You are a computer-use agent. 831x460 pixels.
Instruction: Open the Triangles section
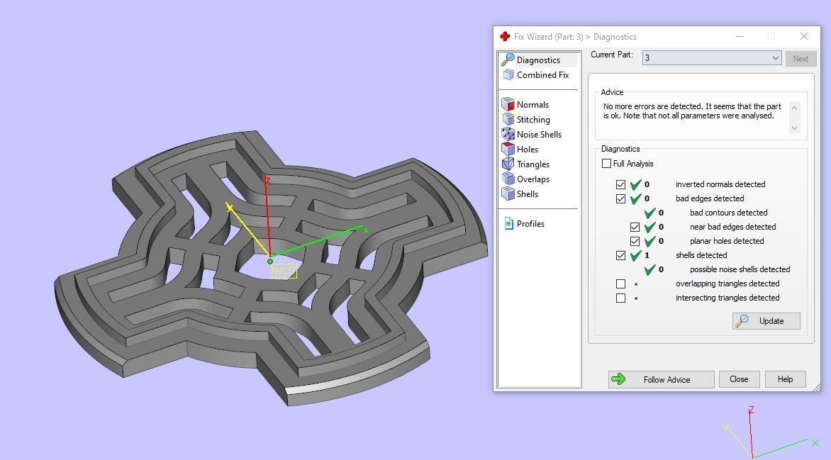pos(533,164)
